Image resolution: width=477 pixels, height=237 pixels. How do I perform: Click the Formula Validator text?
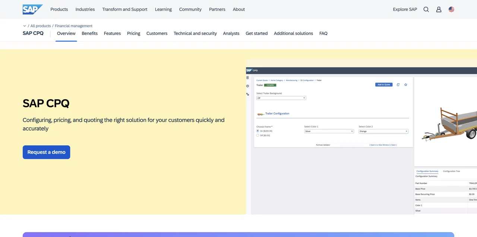click(323, 145)
